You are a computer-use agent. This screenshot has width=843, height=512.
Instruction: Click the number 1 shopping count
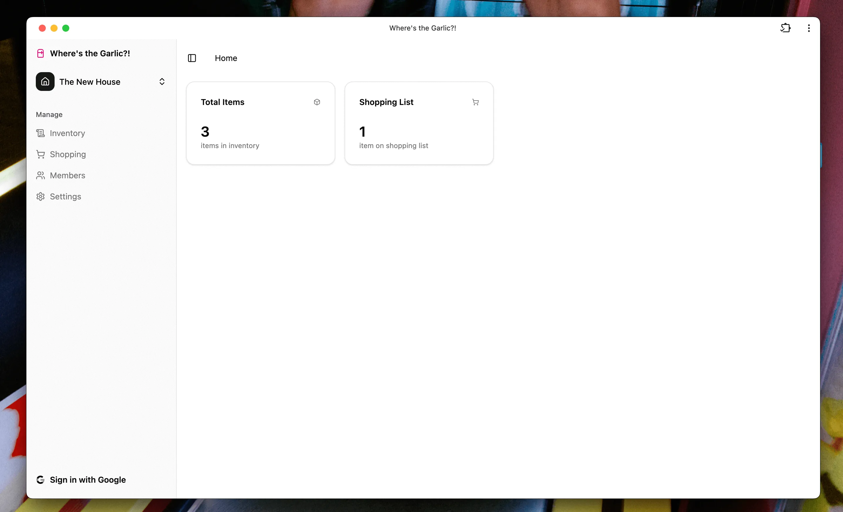362,132
